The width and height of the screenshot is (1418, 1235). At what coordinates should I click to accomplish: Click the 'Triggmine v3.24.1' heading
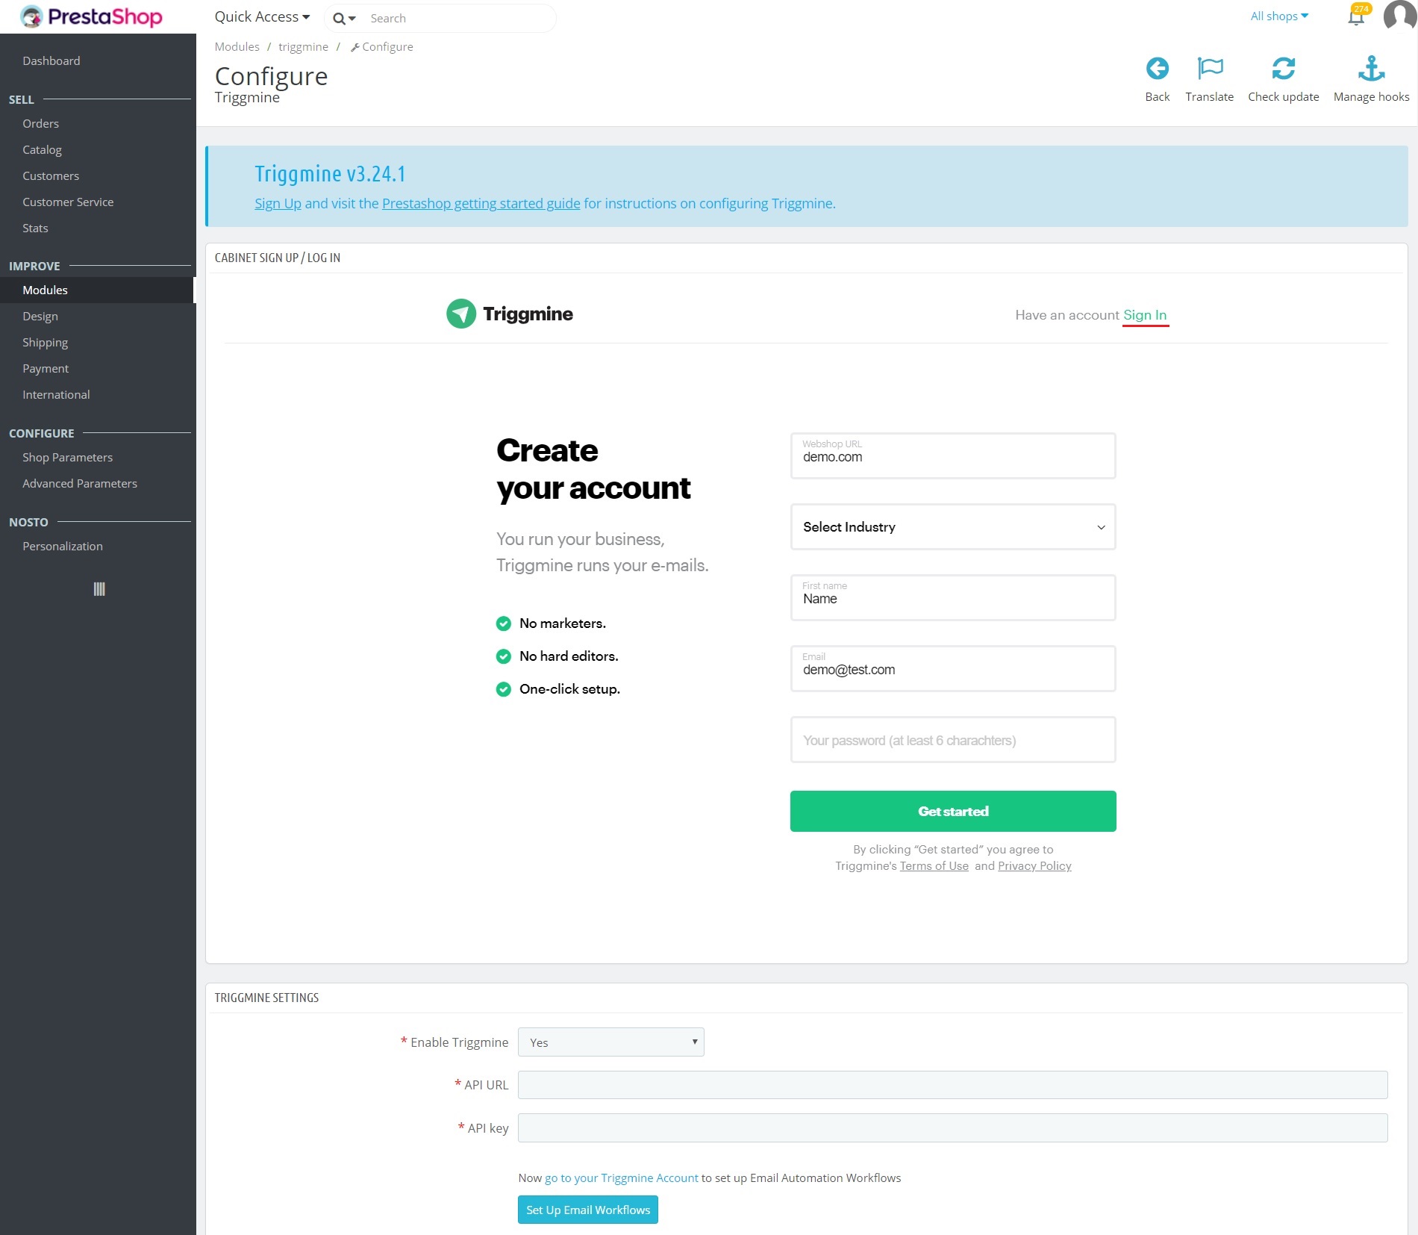point(330,173)
